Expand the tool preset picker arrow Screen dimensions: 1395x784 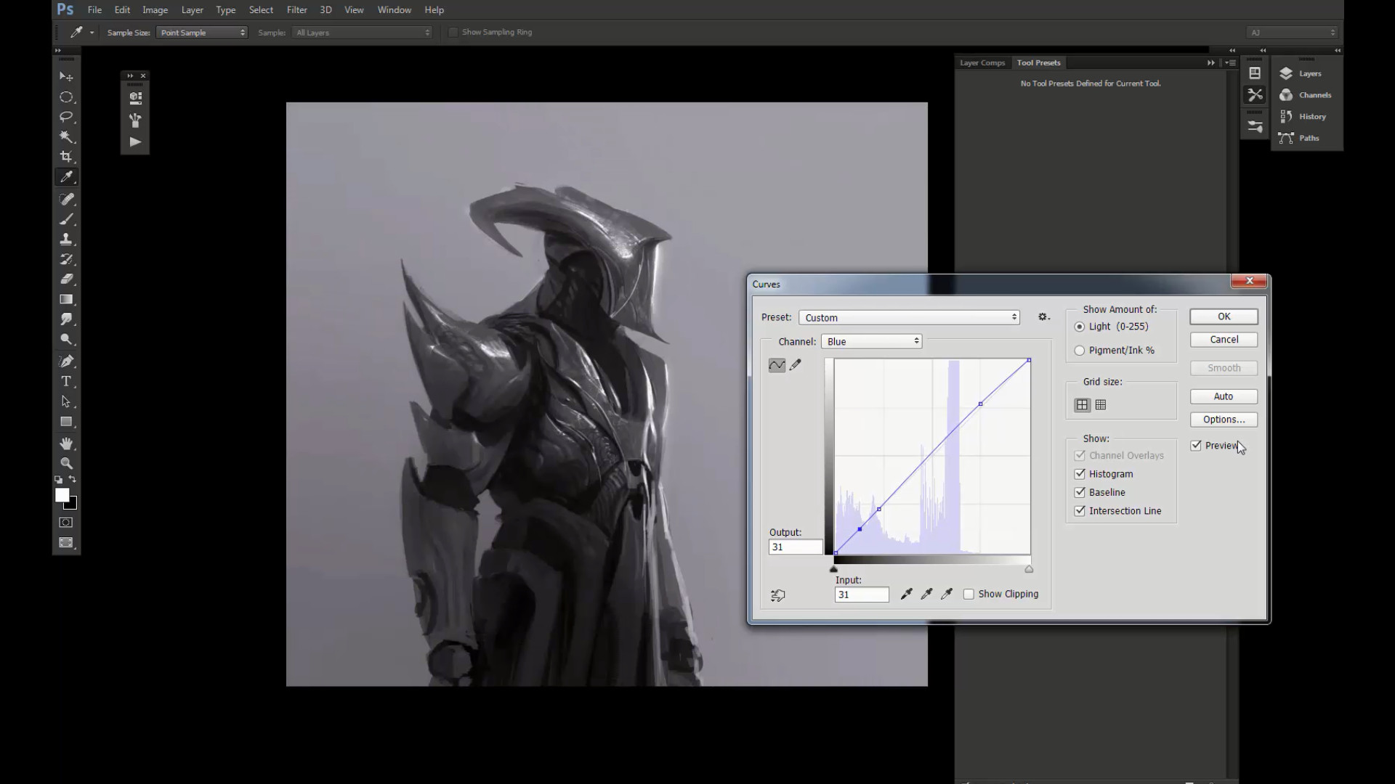point(92,33)
